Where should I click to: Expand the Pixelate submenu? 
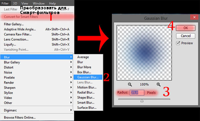pyautogui.click(x=37, y=78)
